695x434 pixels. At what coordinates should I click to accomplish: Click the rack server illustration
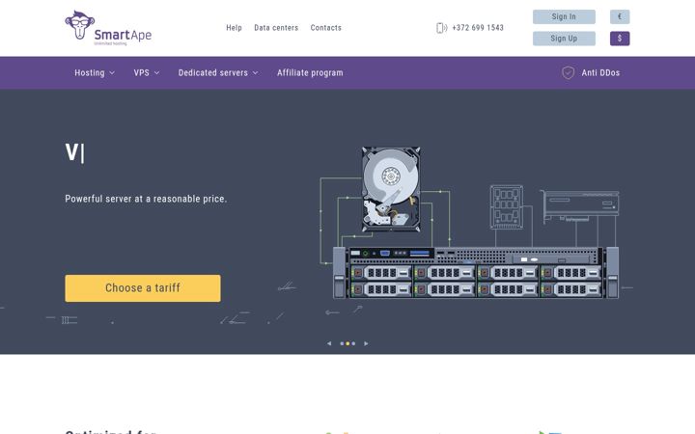(476, 272)
